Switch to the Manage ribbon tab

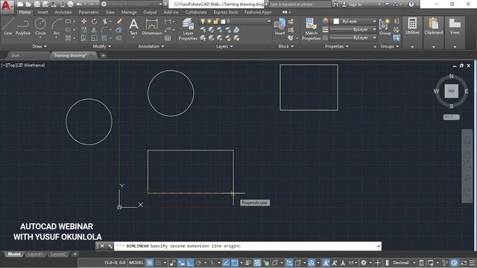(x=129, y=12)
